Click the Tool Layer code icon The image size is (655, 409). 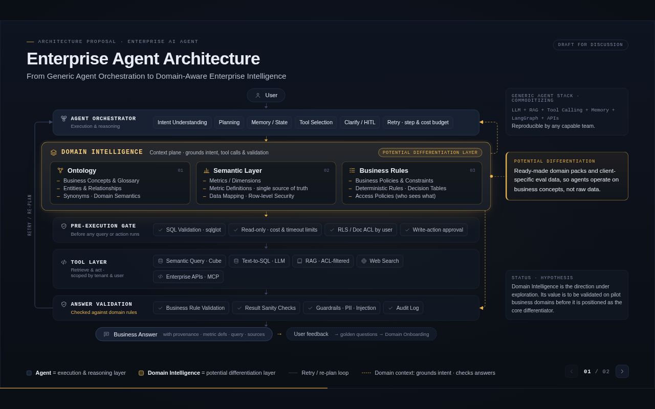tap(64, 262)
